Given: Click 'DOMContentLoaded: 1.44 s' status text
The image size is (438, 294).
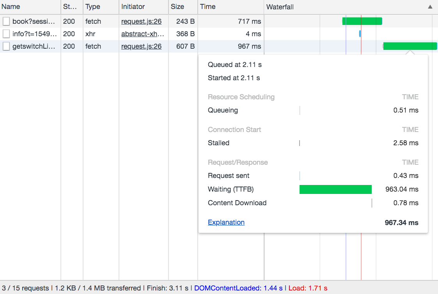Looking at the screenshot, I should 238,288.
